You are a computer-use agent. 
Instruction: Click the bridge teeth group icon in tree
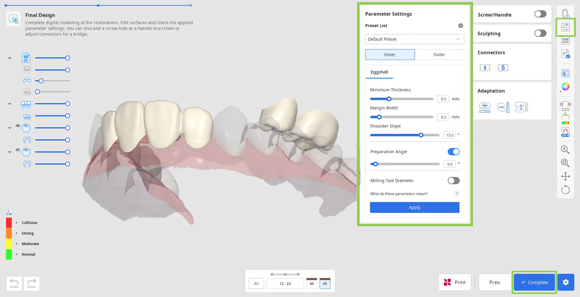tap(26, 104)
